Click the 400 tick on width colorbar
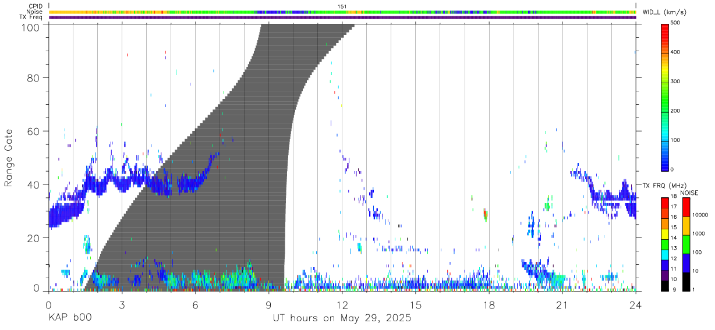The image size is (715, 330). click(675, 52)
